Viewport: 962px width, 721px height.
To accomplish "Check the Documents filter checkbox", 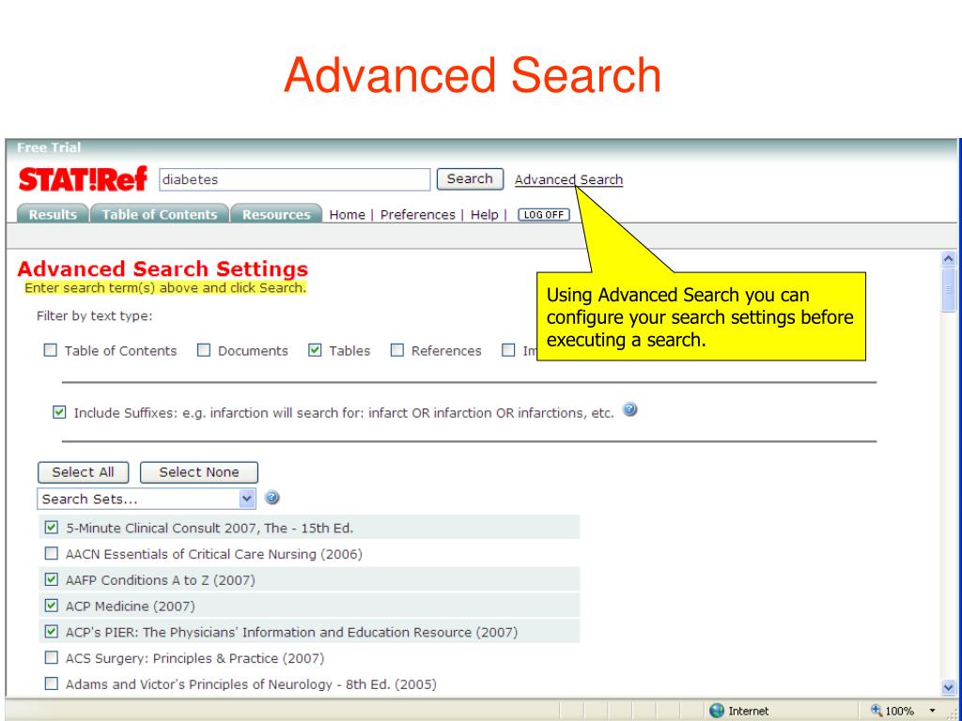I will 204,350.
